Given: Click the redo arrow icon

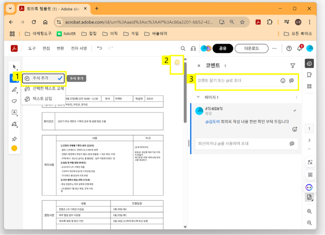Looking at the screenshot, I should pos(111,48).
